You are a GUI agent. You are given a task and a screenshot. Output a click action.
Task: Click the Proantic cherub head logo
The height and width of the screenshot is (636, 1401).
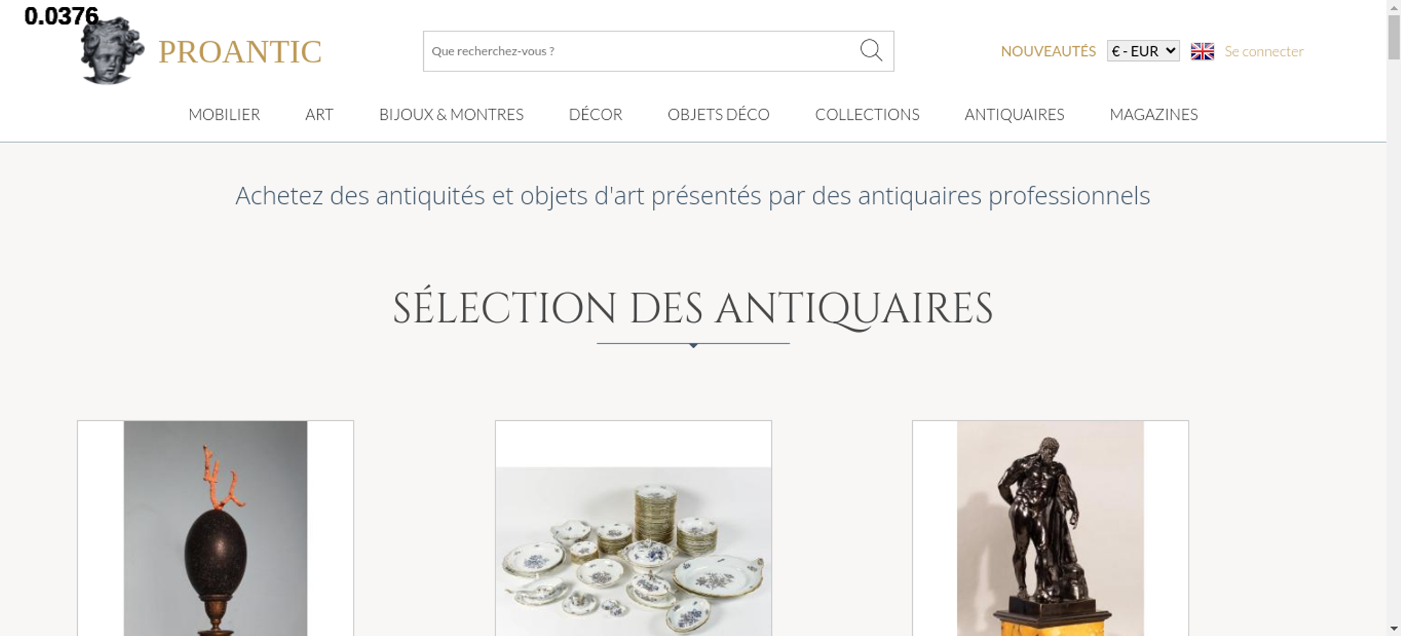coord(112,50)
